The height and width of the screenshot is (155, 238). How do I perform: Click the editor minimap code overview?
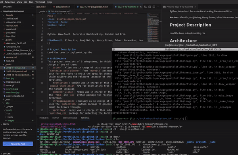(153, 27)
